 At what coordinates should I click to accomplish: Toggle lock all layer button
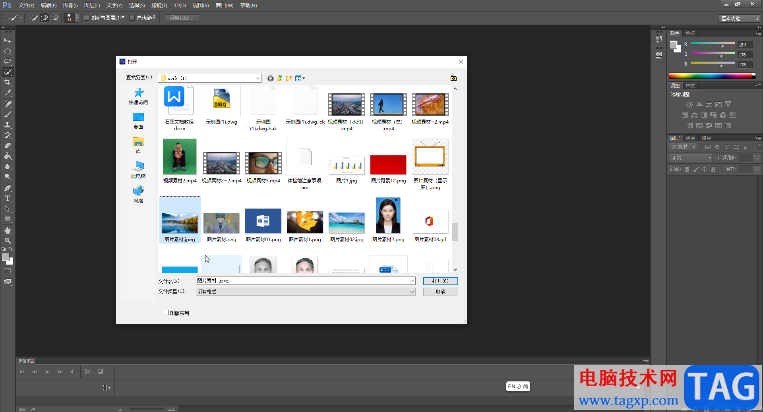(713, 169)
